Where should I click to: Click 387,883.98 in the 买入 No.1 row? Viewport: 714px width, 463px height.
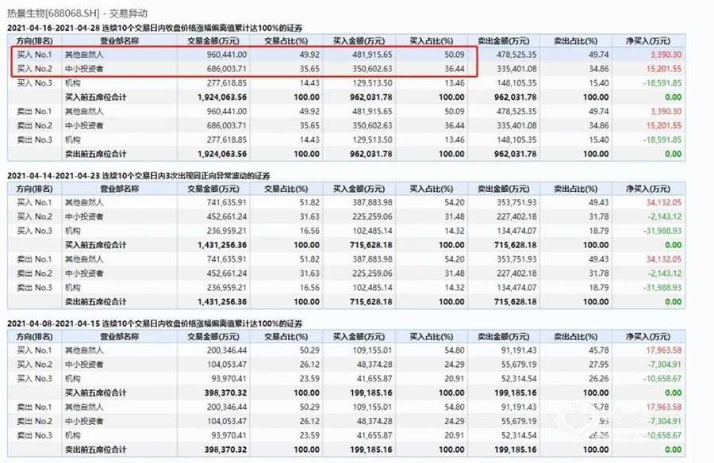(372, 203)
